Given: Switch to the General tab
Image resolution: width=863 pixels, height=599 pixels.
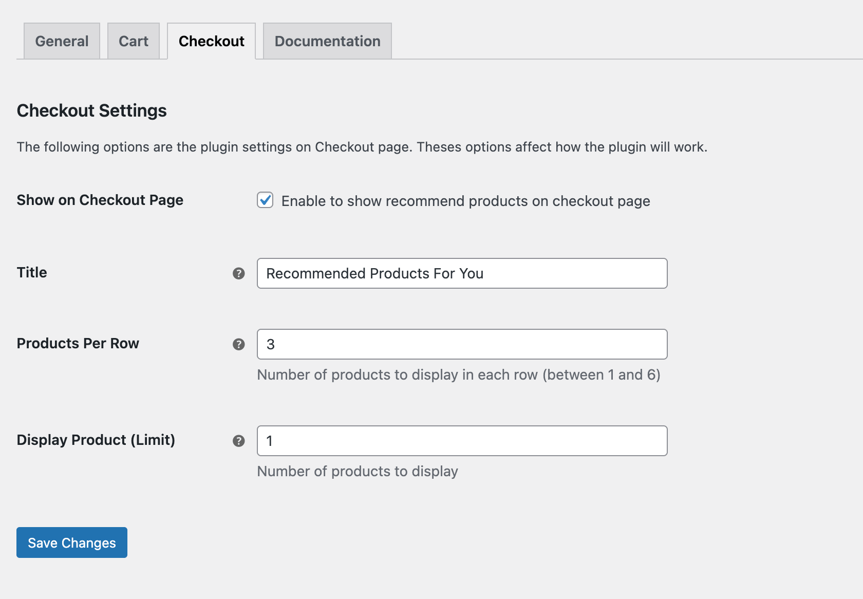Looking at the screenshot, I should click(x=61, y=41).
